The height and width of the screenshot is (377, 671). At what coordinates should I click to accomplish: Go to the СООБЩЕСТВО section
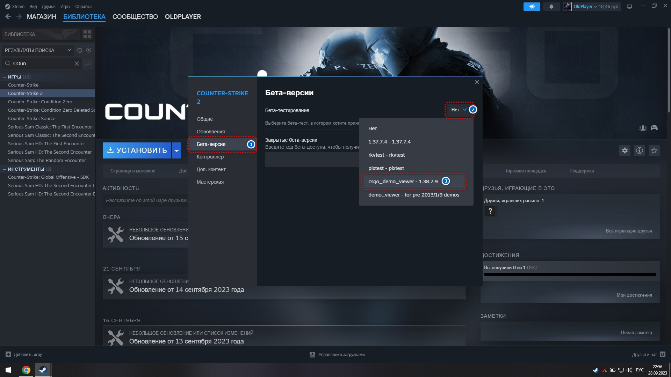pyautogui.click(x=135, y=17)
